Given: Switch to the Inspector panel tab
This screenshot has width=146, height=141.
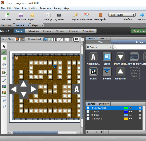Looking at the screenshot, I should pyautogui.click(x=104, y=38).
